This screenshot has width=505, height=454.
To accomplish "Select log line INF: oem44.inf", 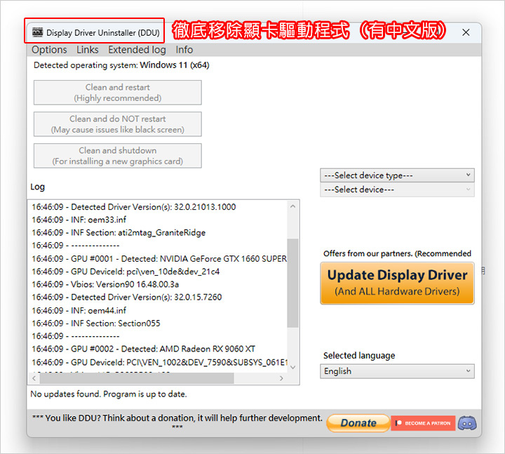I will [79, 311].
